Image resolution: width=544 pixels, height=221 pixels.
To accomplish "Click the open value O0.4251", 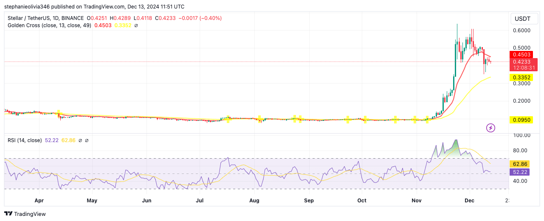I will [97, 18].
